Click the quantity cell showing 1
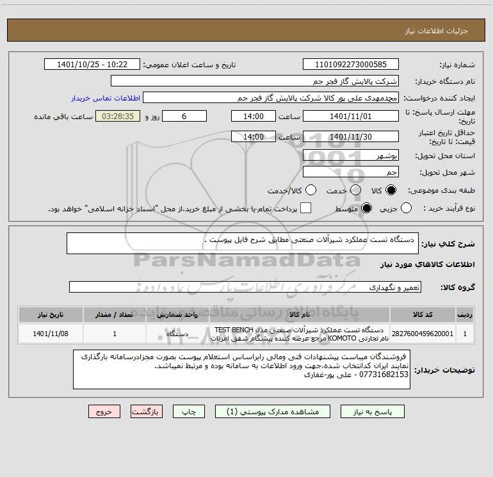The height and width of the screenshot is (477, 493). pos(115,334)
